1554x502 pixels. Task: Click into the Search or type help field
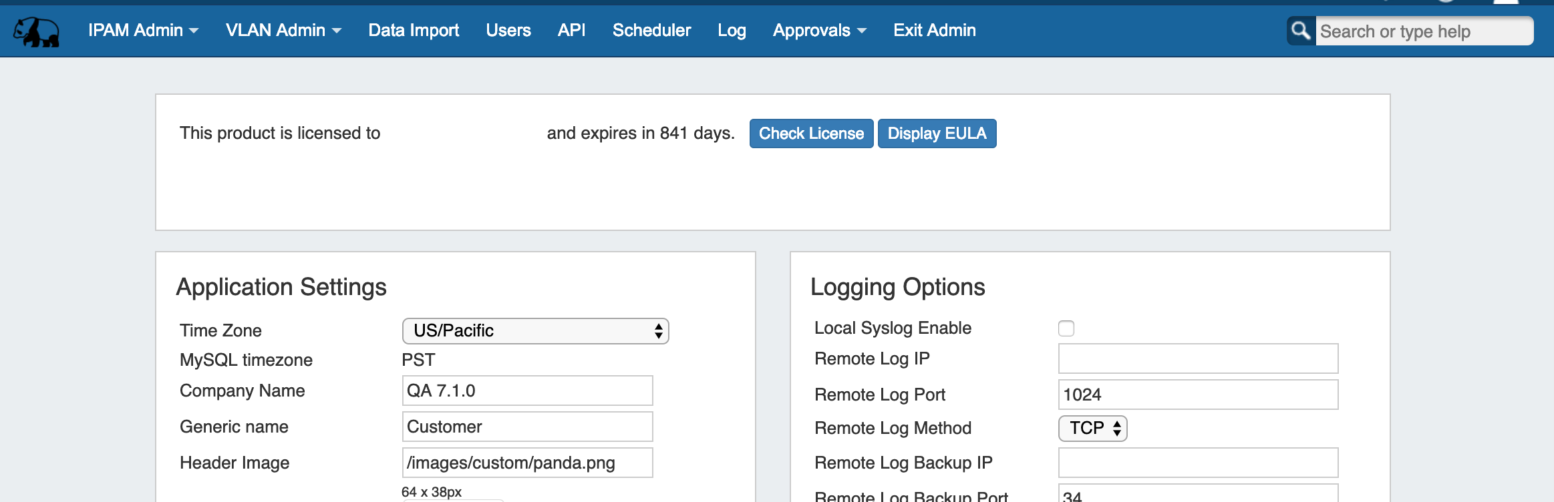[1423, 31]
